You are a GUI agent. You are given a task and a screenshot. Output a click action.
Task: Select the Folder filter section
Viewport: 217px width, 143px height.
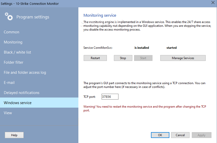[39, 62]
